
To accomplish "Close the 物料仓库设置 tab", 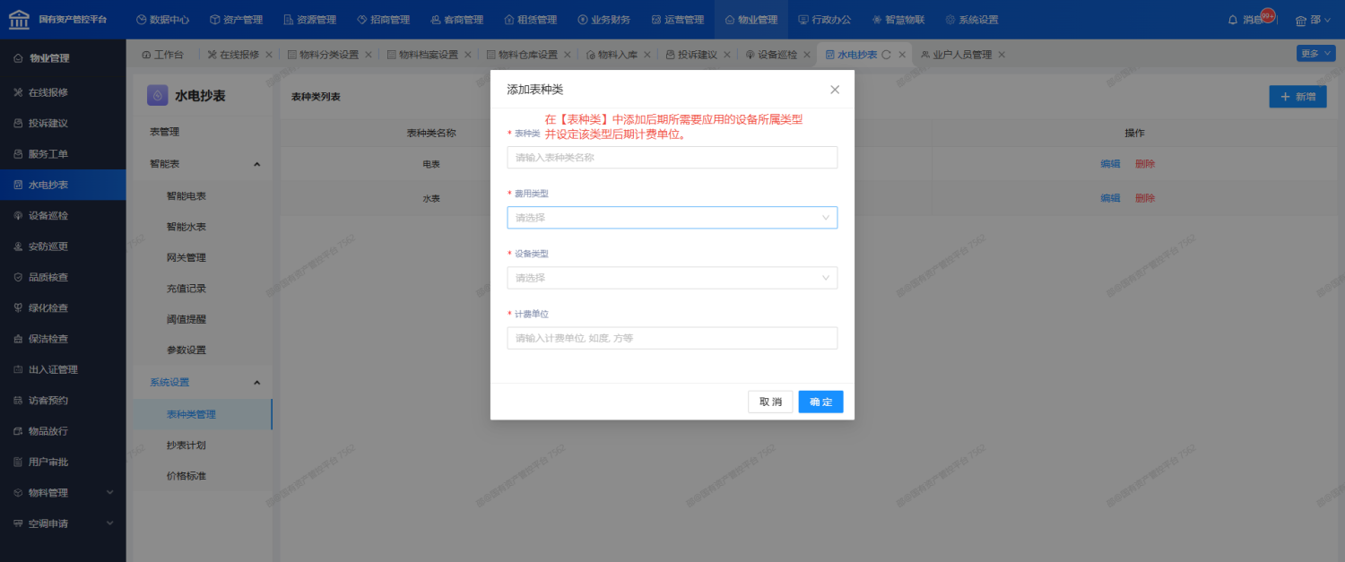I will click(568, 55).
